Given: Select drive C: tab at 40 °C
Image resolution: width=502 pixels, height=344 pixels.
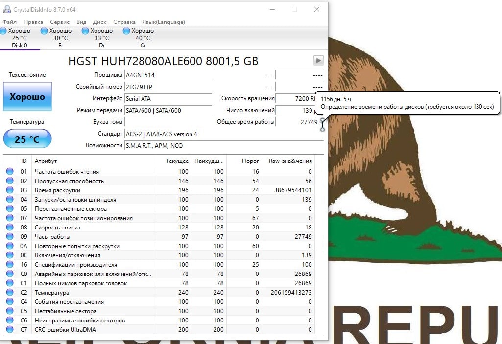Looking at the screenshot, I should [143, 38].
